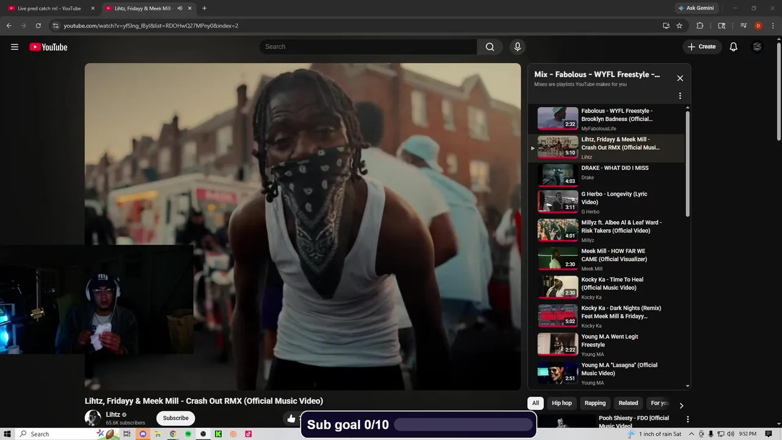The width and height of the screenshot is (782, 440).
Task: Show more filter chips with arrow
Action: [681, 405]
